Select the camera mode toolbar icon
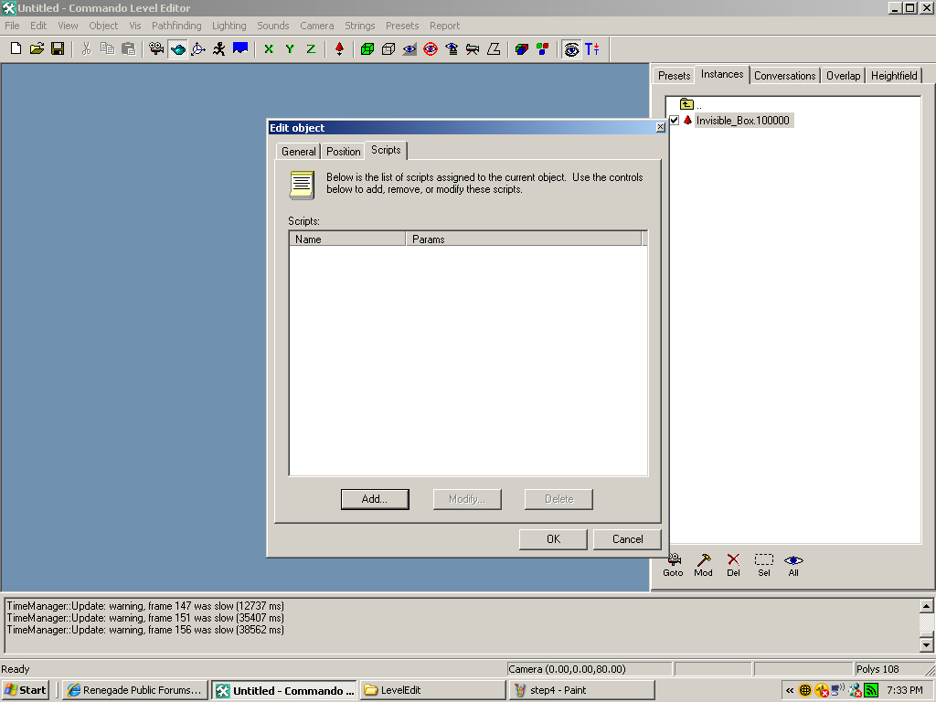Screen dimensions: 936x702 pos(156,48)
